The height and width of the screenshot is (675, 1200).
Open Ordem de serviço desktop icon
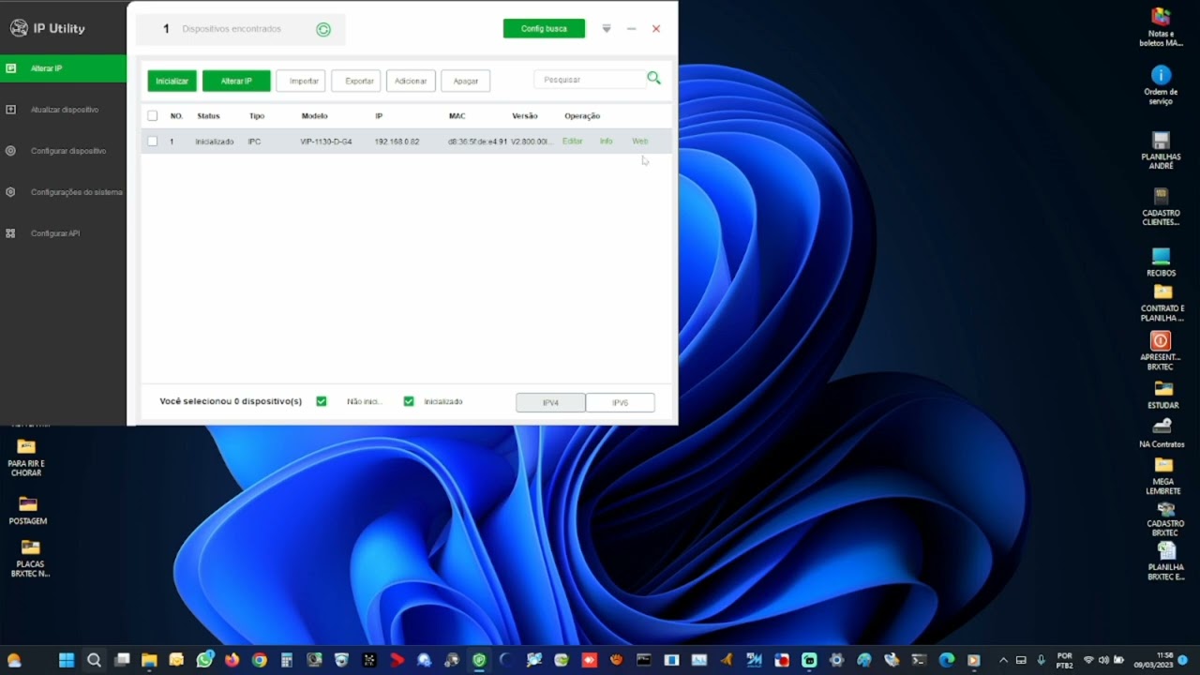click(x=1161, y=85)
